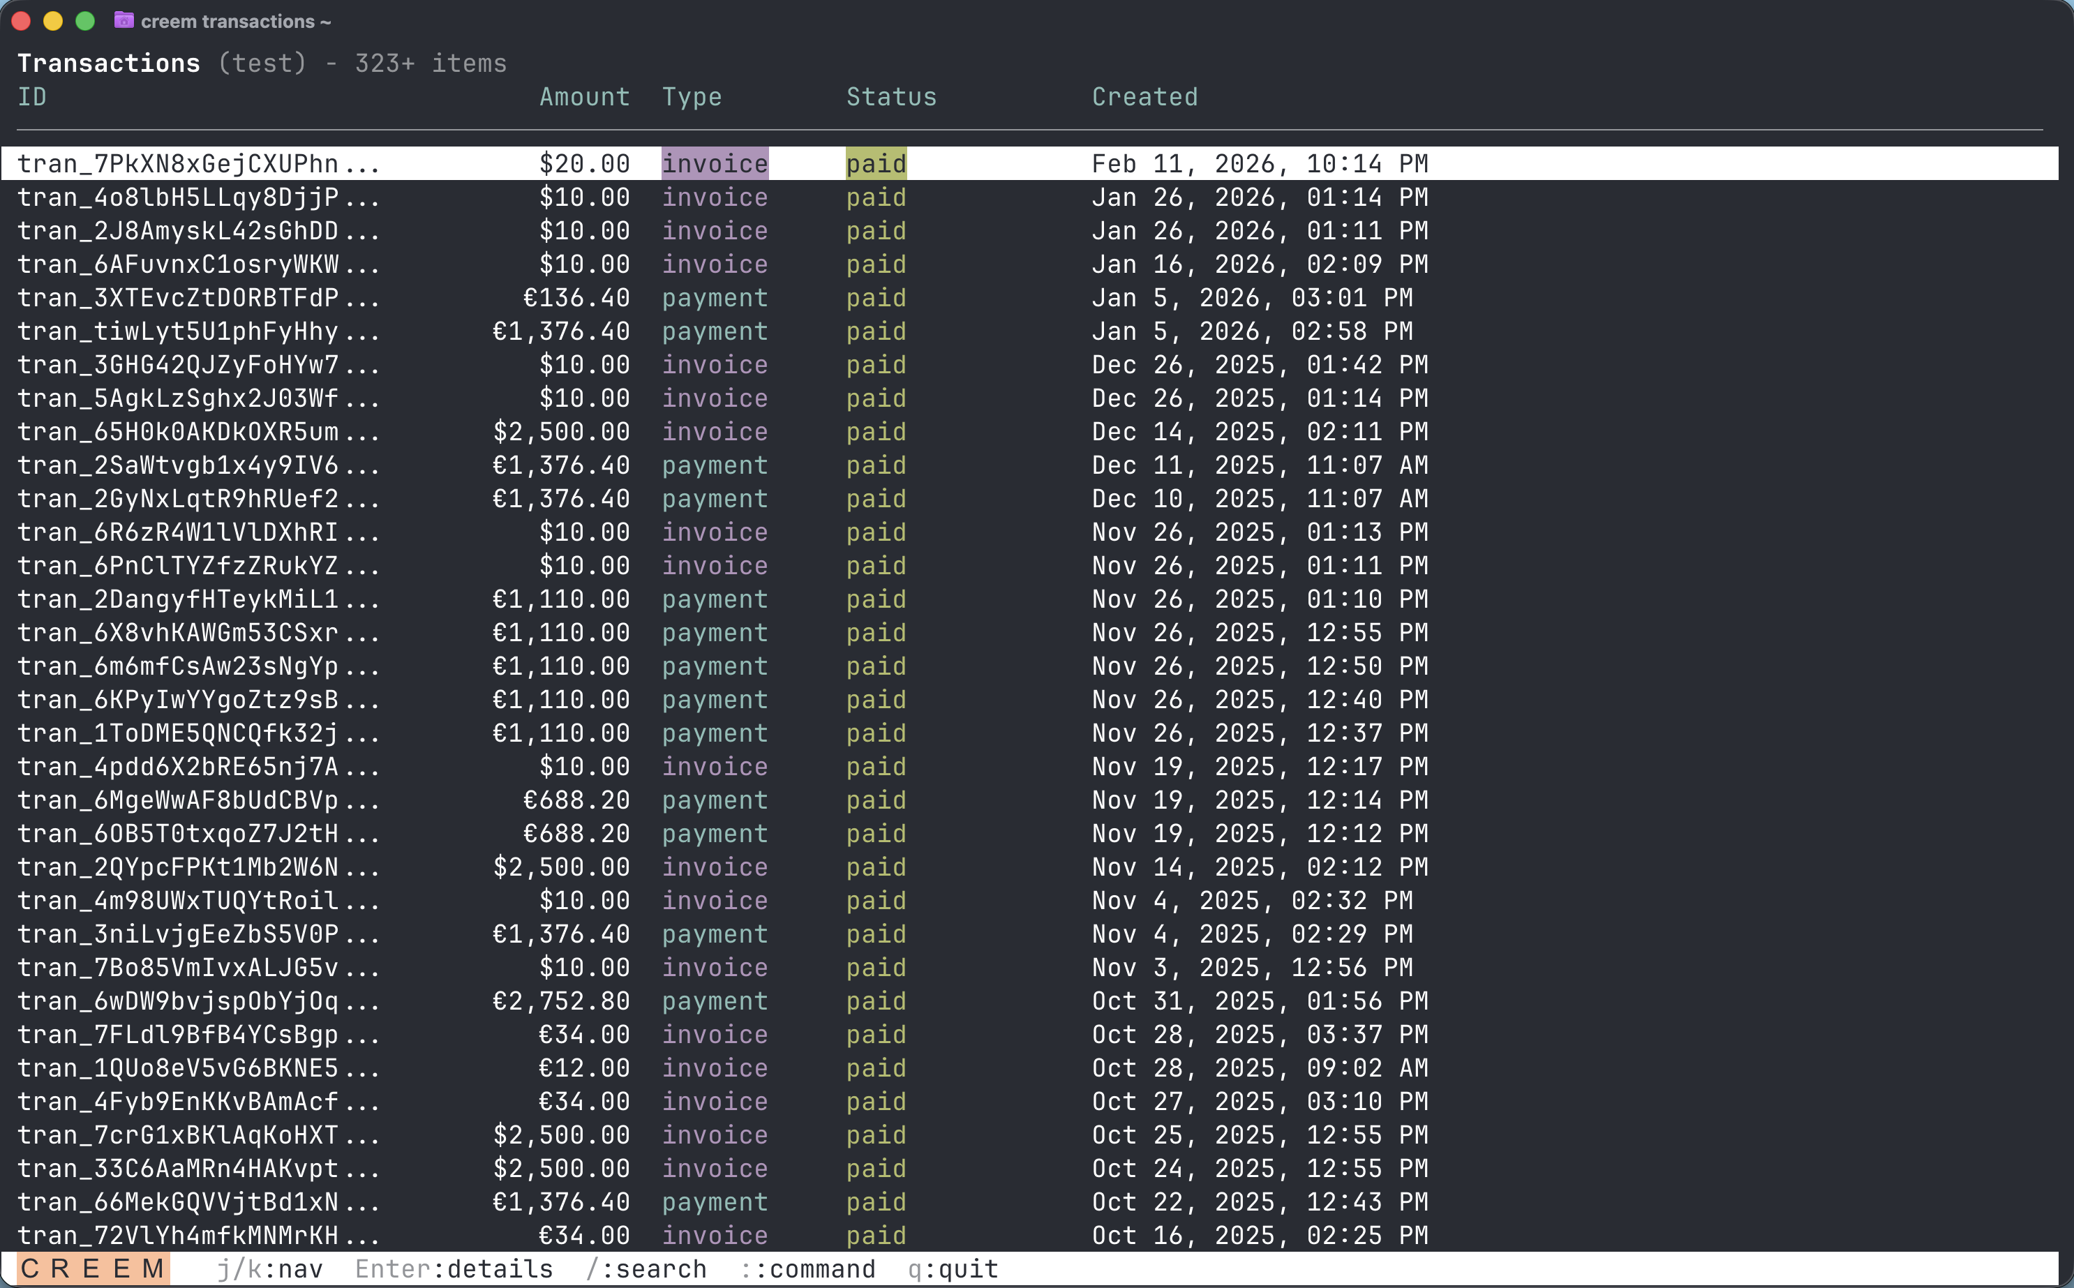Click the j/k:nav hint in status bar

270,1269
